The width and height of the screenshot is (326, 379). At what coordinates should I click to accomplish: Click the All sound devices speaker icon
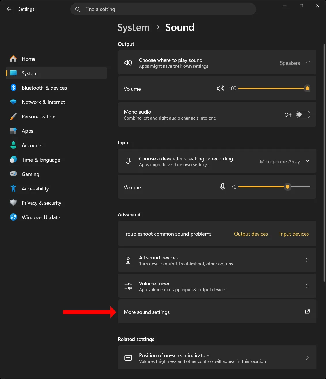pyautogui.click(x=128, y=260)
